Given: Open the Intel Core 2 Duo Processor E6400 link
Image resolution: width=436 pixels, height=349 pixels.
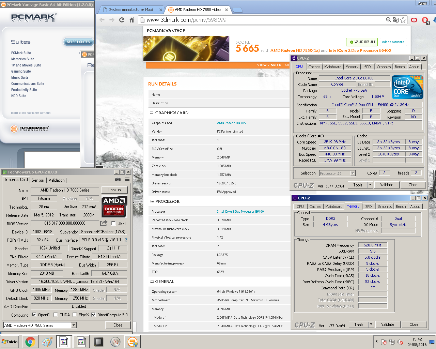Looking at the screenshot, I should click(240, 211).
